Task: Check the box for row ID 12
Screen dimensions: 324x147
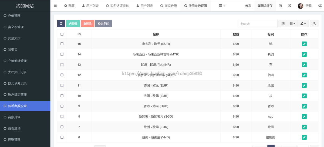Action: coord(62,75)
